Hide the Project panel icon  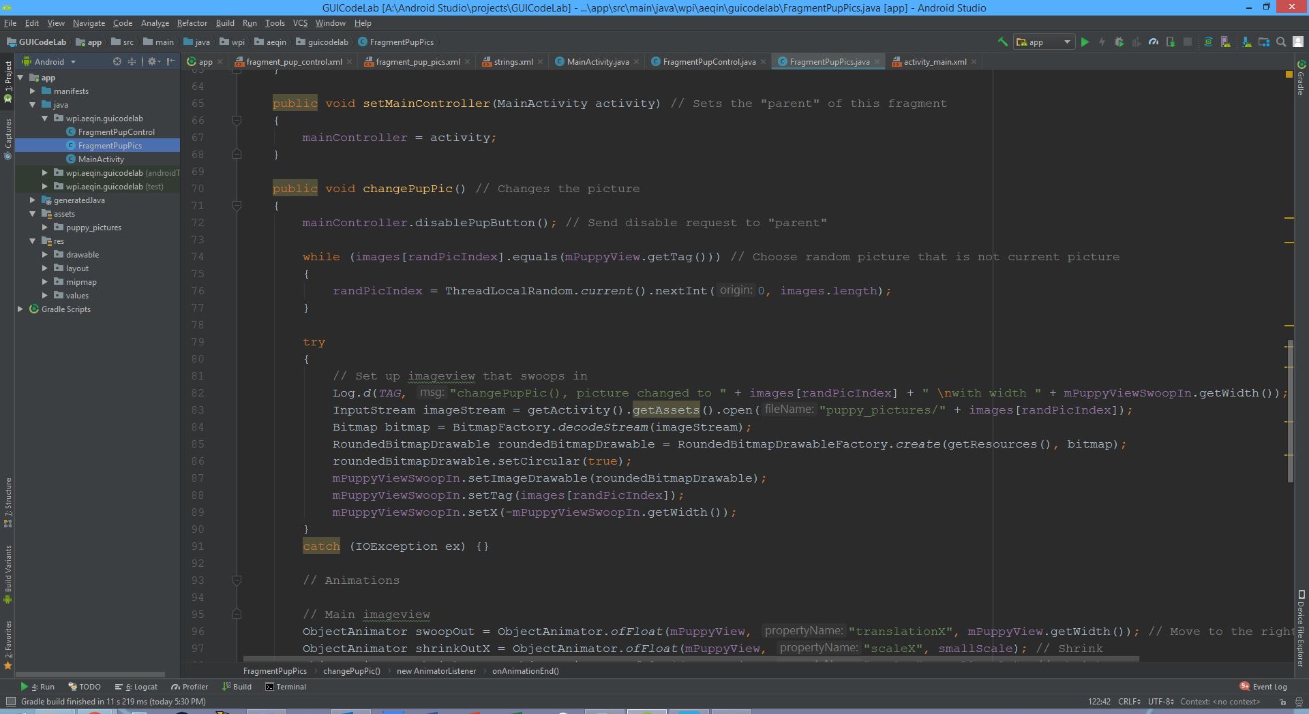(x=170, y=61)
